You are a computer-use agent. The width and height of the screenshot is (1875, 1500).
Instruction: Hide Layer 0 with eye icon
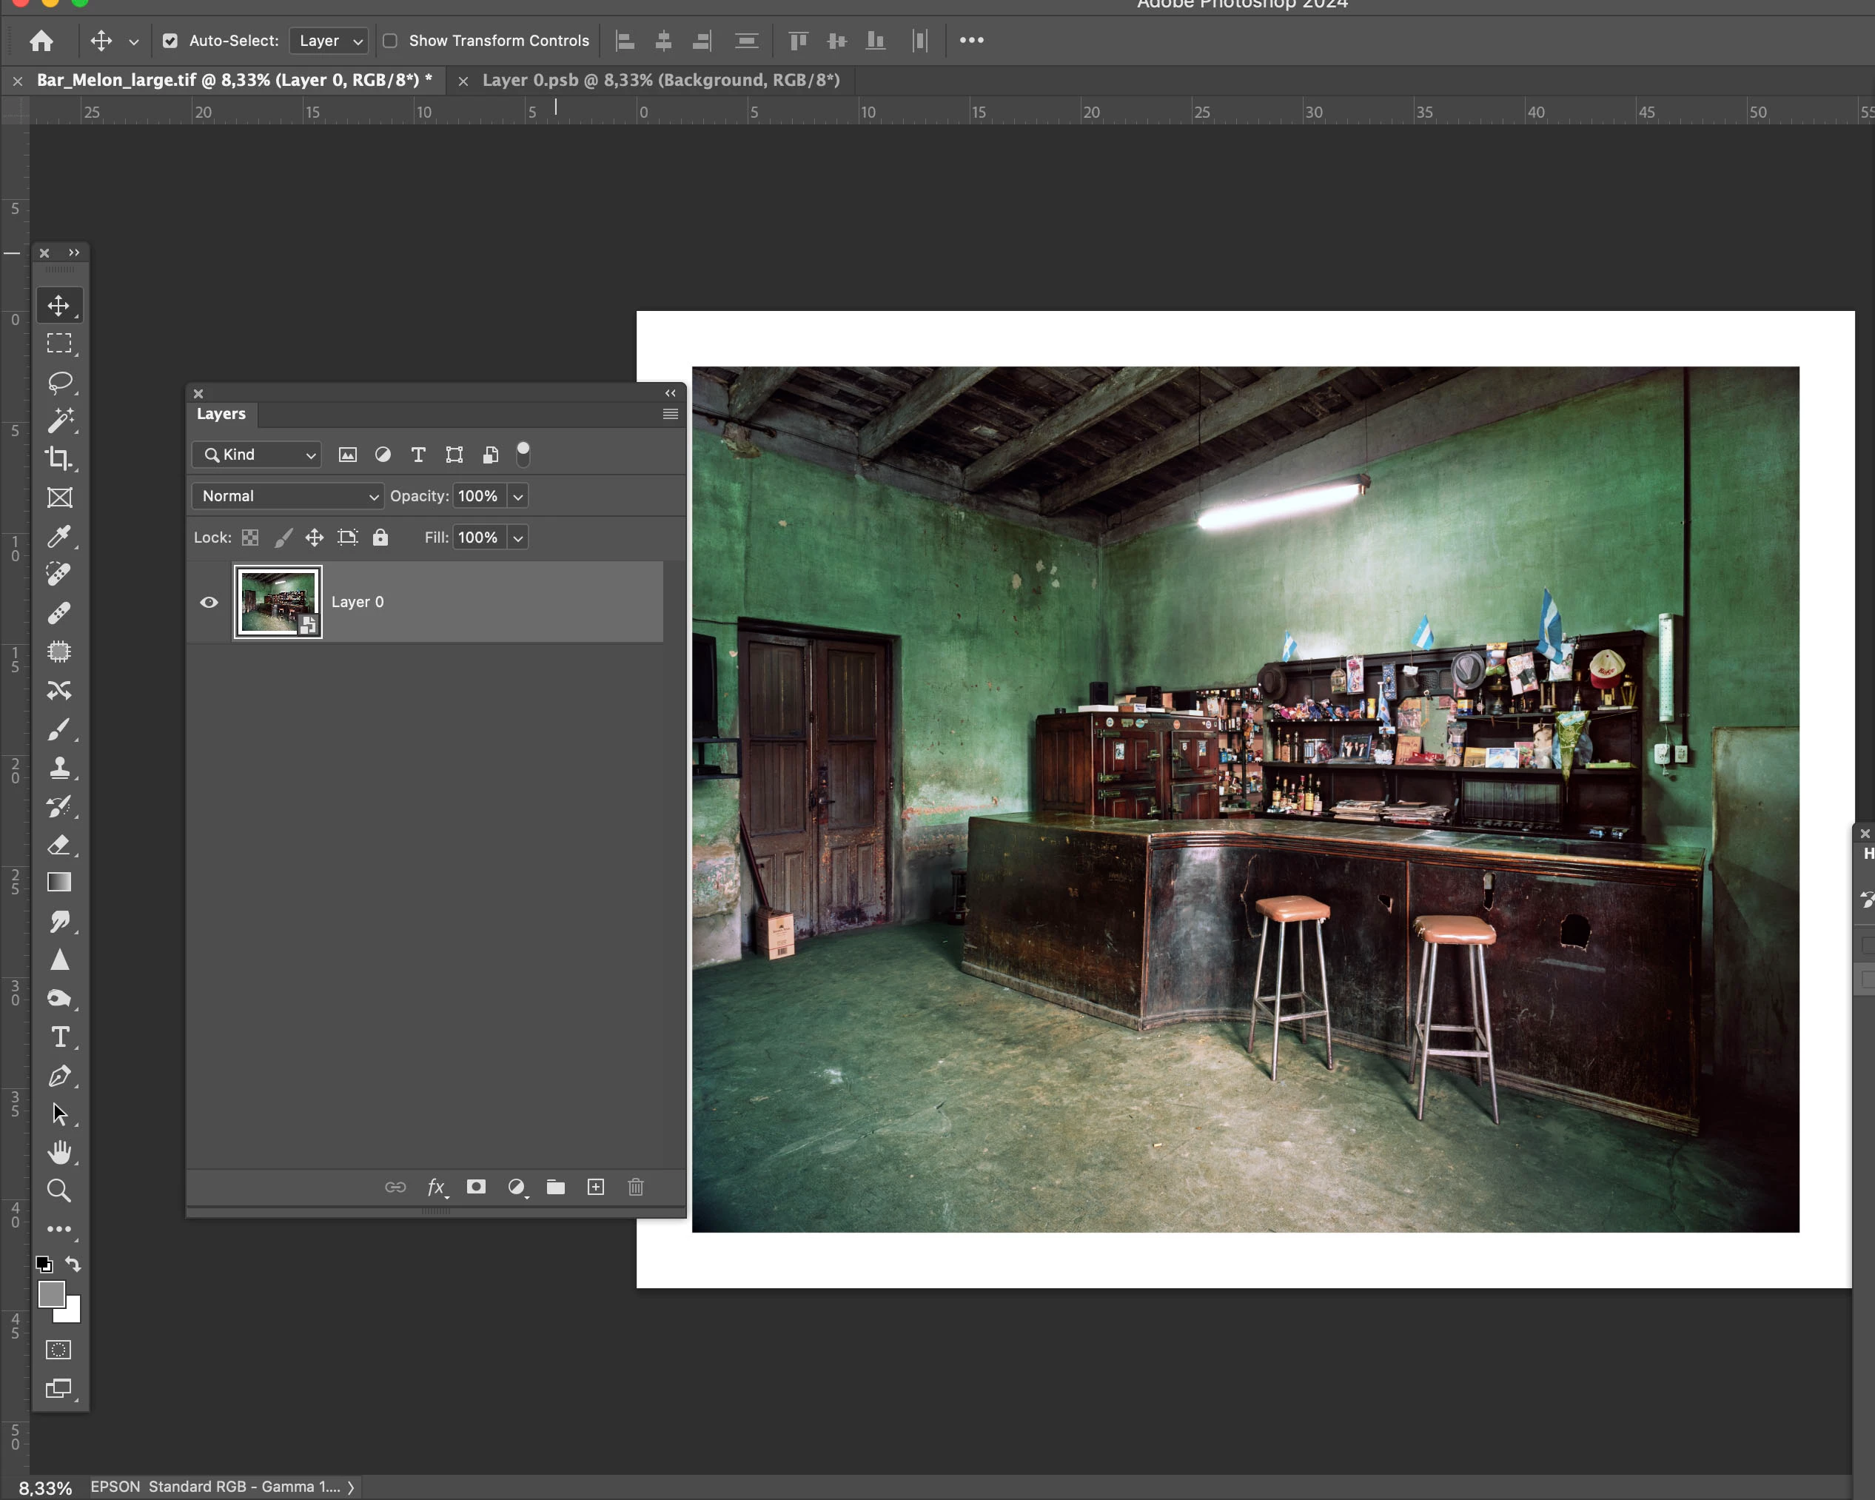pos(209,602)
